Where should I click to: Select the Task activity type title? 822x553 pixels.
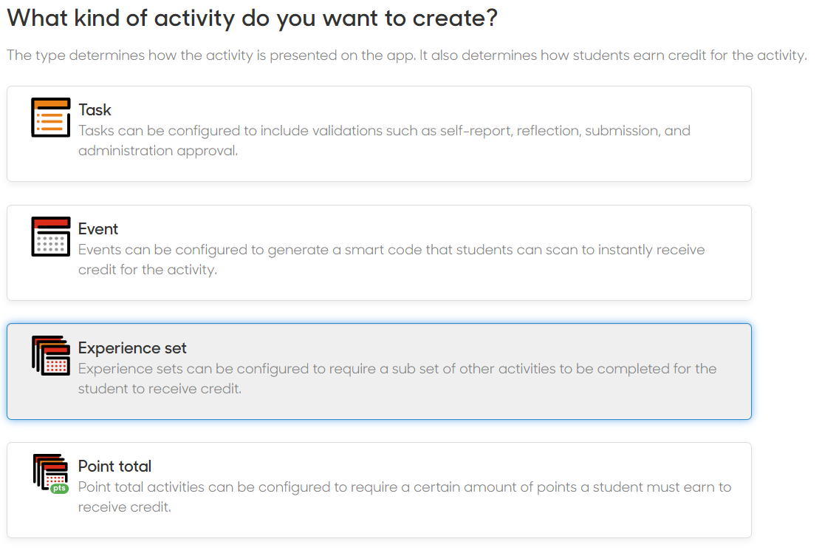95,110
